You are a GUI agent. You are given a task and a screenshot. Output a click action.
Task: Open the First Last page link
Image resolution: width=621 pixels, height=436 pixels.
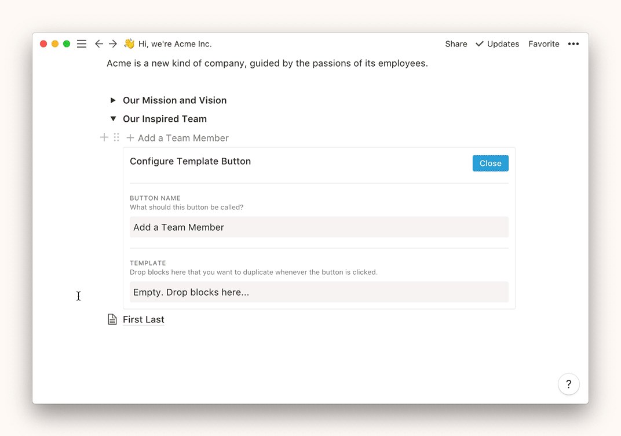(144, 319)
